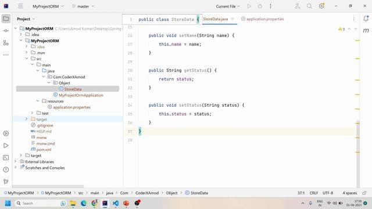Open Search Everywhere magnifier
Viewport: 372px width, 209px height.
[309, 6]
